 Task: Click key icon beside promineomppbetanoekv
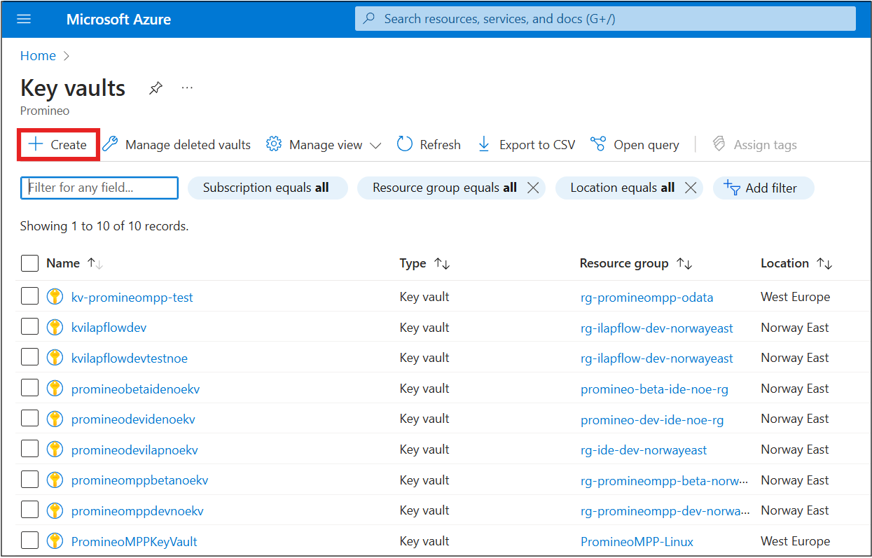pos(55,480)
